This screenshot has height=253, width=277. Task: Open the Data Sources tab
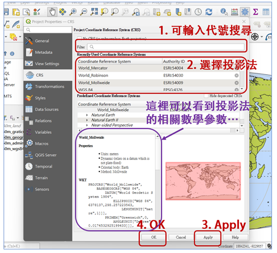click(48, 109)
